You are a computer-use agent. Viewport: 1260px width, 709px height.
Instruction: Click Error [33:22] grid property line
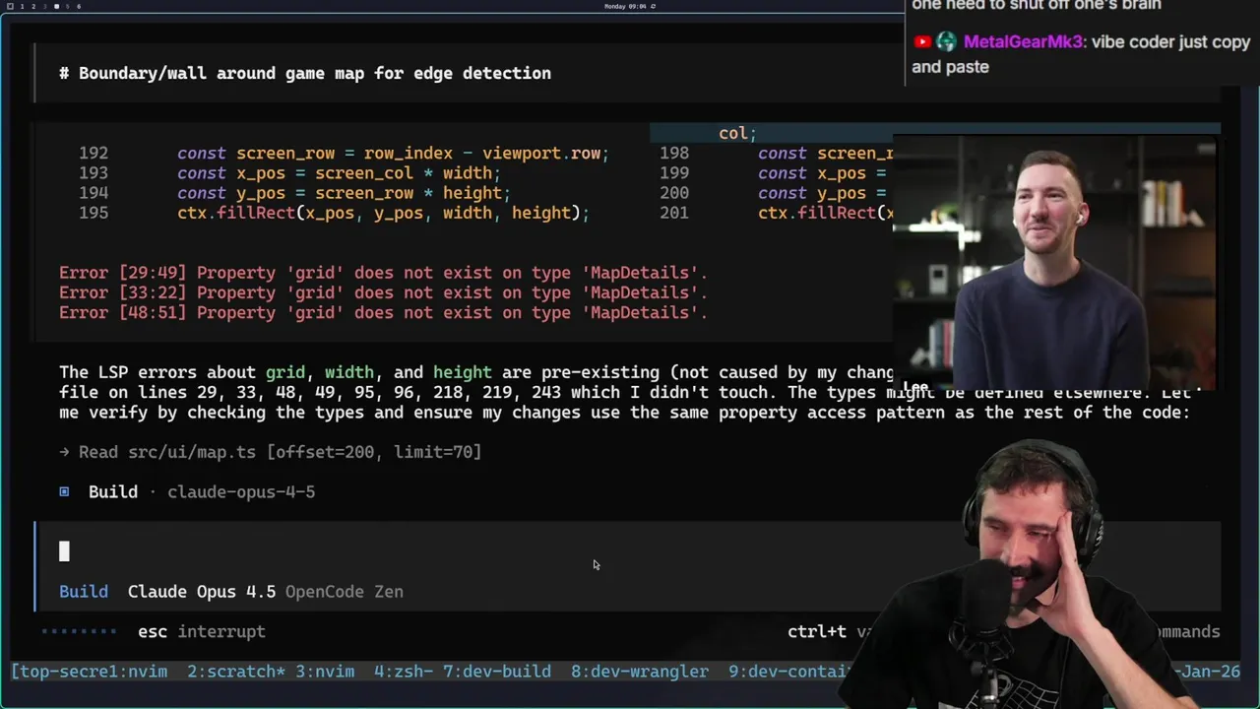pyautogui.click(x=384, y=292)
